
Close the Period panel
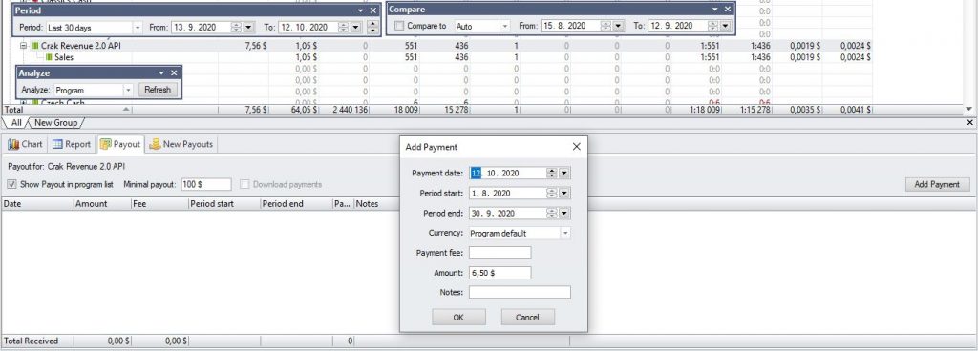[x=373, y=10]
